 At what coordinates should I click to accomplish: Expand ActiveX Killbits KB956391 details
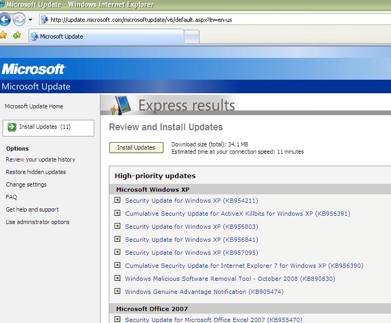point(117,213)
